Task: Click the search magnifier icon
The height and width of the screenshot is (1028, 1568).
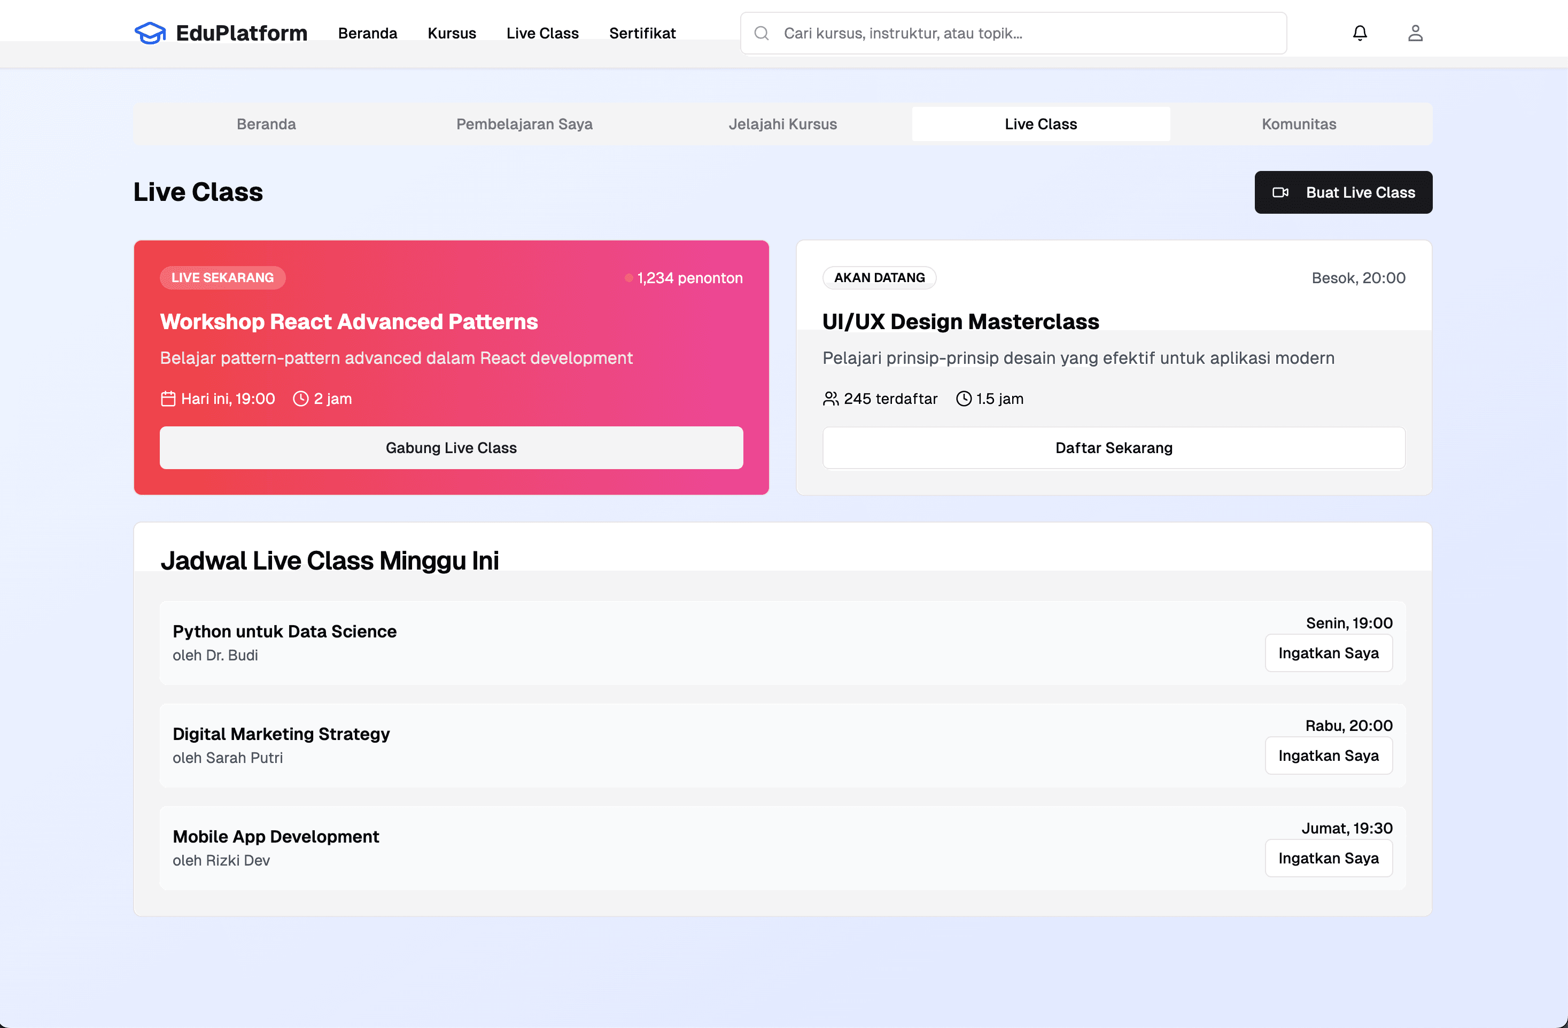Action: tap(762, 33)
